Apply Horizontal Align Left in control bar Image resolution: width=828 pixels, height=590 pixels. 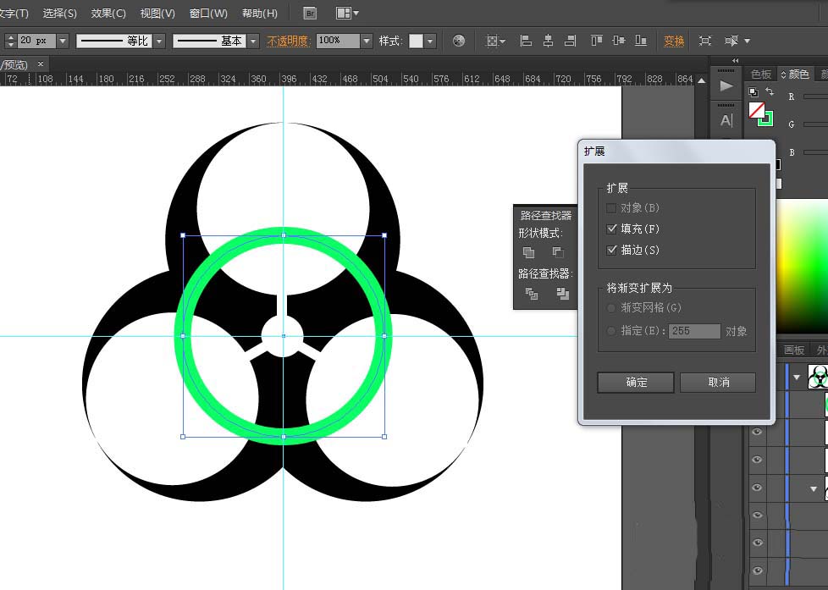pos(526,41)
